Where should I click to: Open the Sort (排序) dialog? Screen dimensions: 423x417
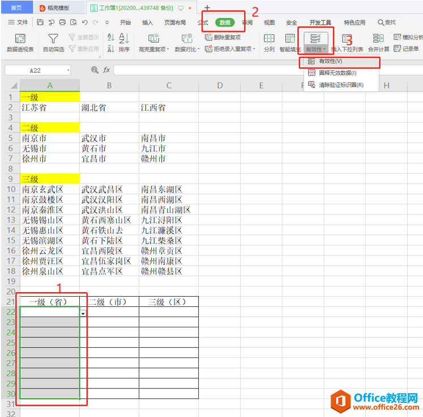click(x=124, y=43)
